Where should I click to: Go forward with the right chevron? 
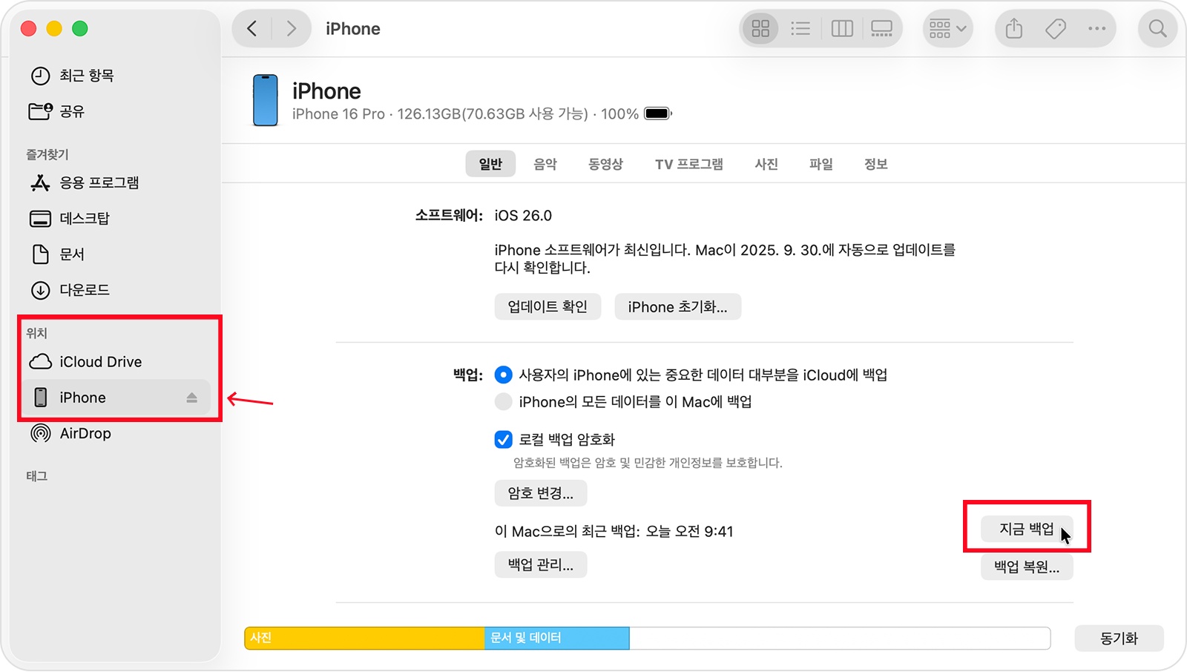pos(291,29)
